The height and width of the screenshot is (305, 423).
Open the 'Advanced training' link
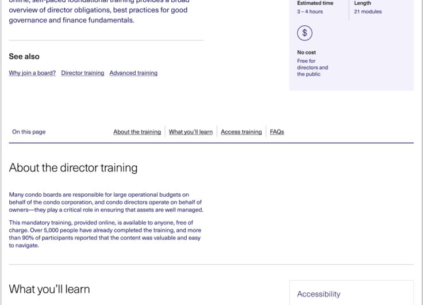[133, 73]
